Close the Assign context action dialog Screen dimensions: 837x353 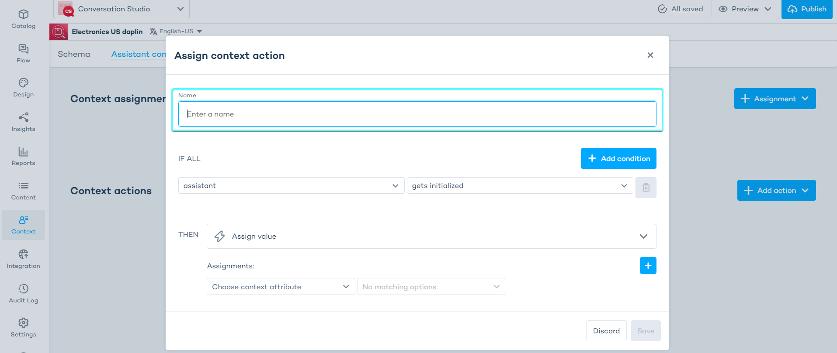click(650, 55)
